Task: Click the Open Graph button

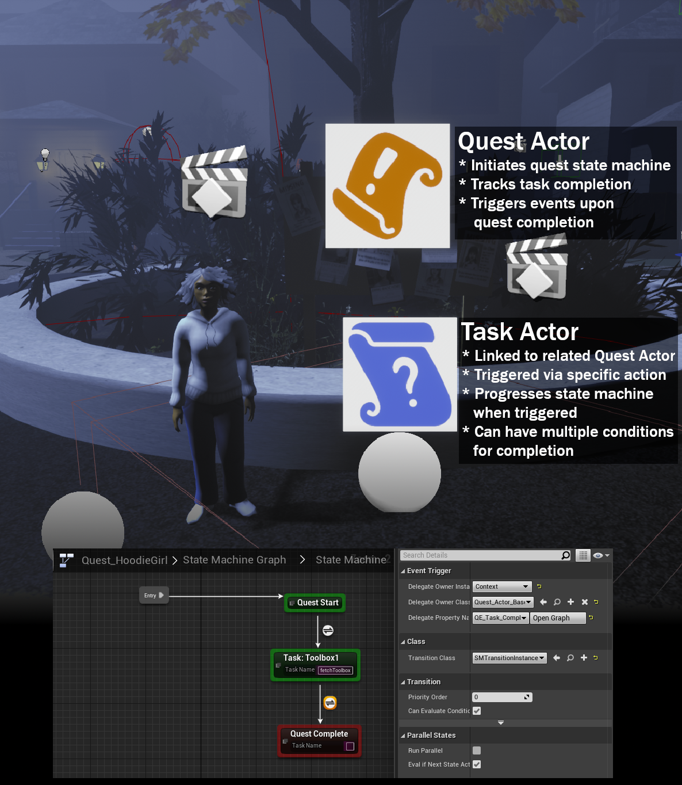Action: click(558, 618)
